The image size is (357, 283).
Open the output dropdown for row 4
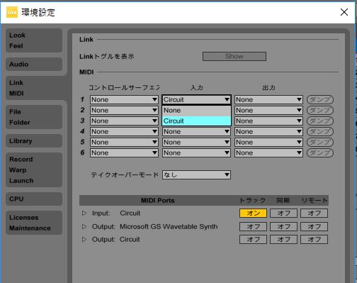268,131
